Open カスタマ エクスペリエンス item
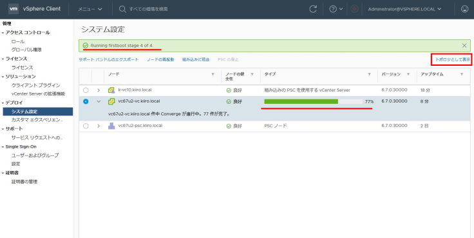The width and height of the screenshot is (474, 238). pos(37,120)
